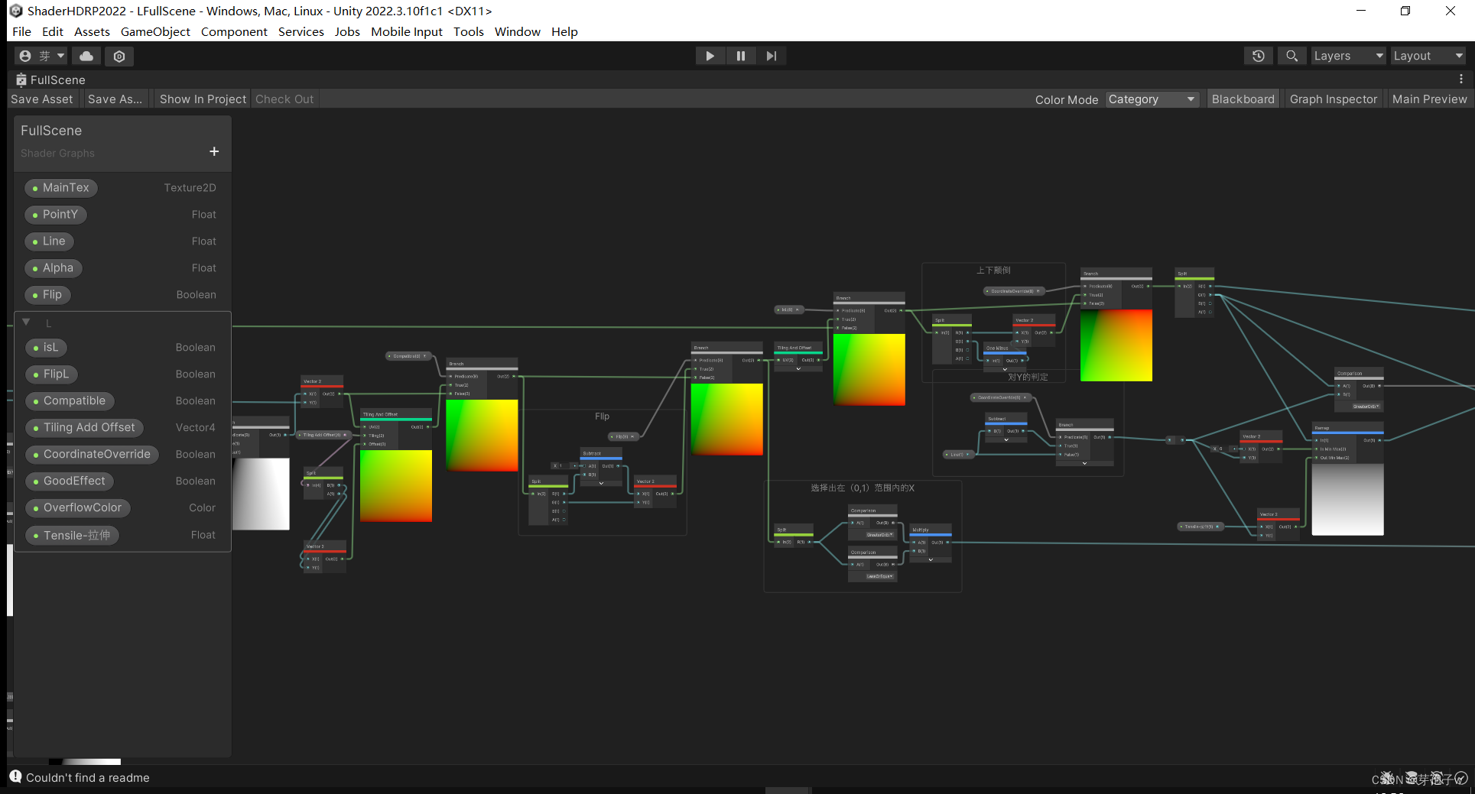
Task: Select the PointY property pill
Action: coord(56,214)
